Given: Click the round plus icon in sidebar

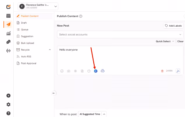Looking at the screenshot, I should point(8,96).
